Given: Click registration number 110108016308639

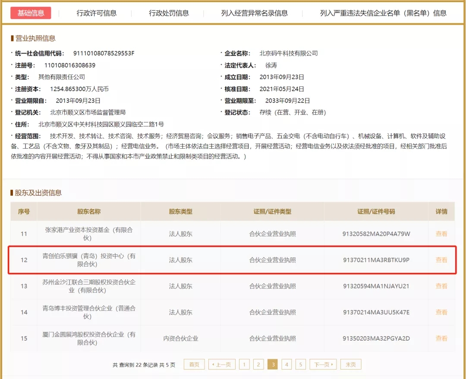Looking at the screenshot, I should [70, 66].
